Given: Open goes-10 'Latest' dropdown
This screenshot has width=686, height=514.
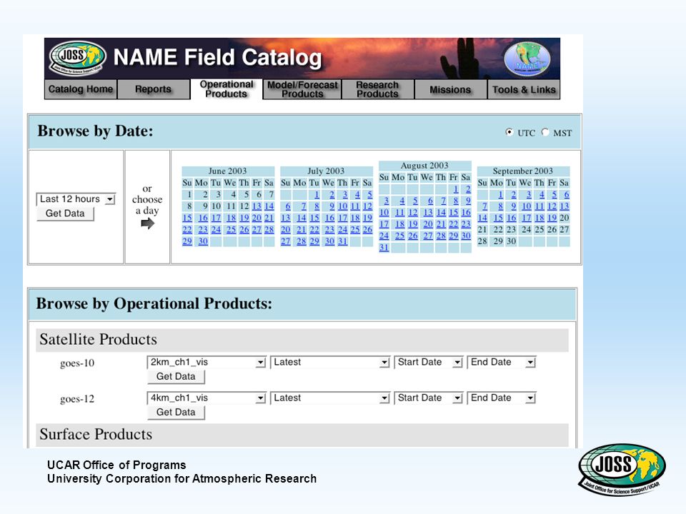Looking at the screenshot, I should coord(330,363).
